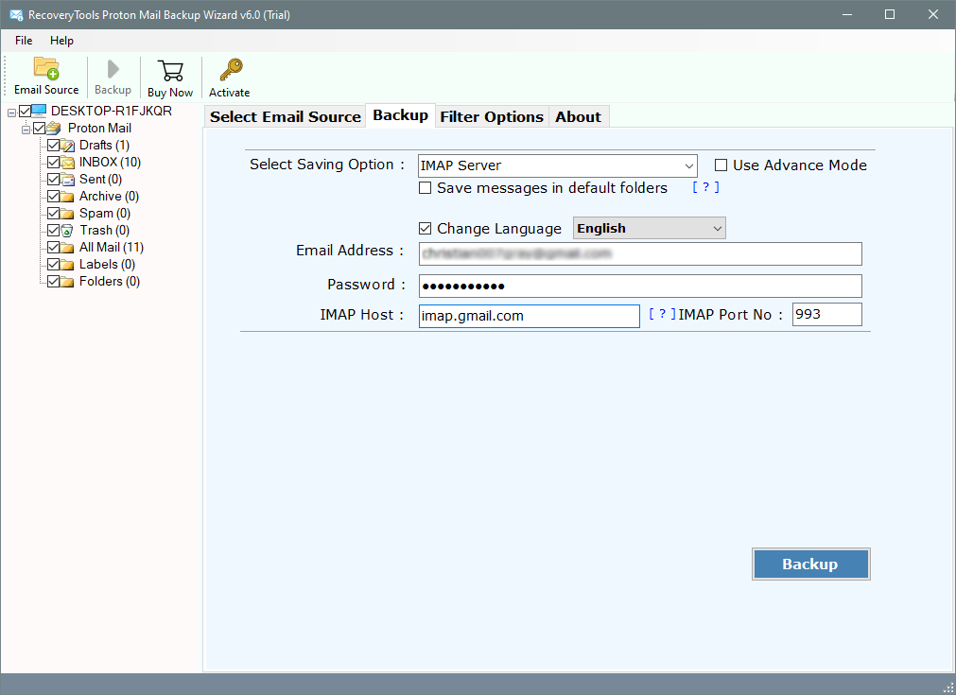
Task: Select the Drafts (1) tree row
Action: click(104, 145)
